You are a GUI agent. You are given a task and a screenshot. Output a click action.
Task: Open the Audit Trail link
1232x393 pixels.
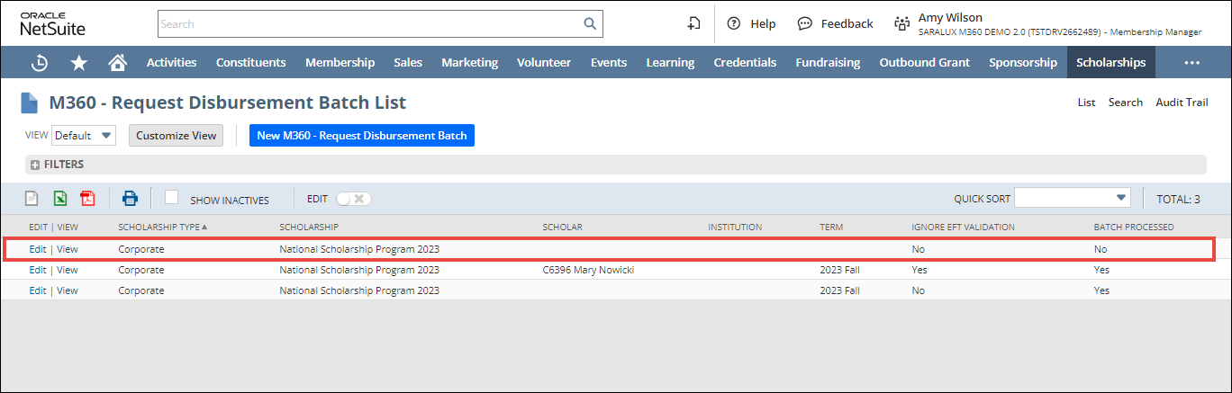coord(1182,103)
